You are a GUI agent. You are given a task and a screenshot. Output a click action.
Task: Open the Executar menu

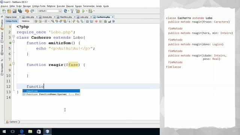click(61, 6)
